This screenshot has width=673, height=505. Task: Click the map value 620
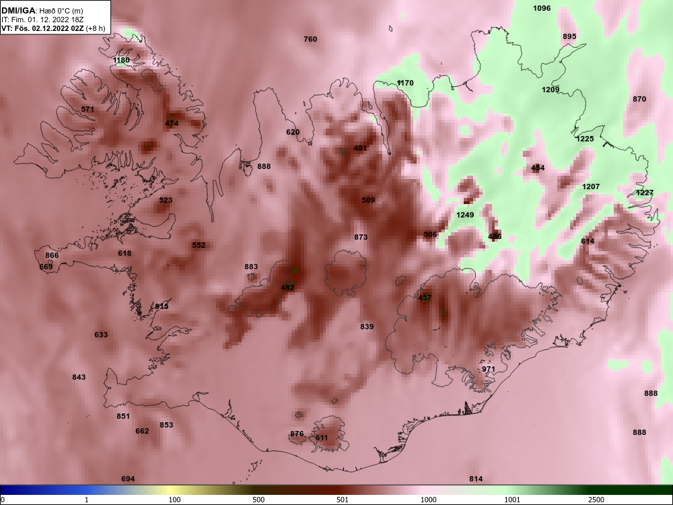click(293, 132)
